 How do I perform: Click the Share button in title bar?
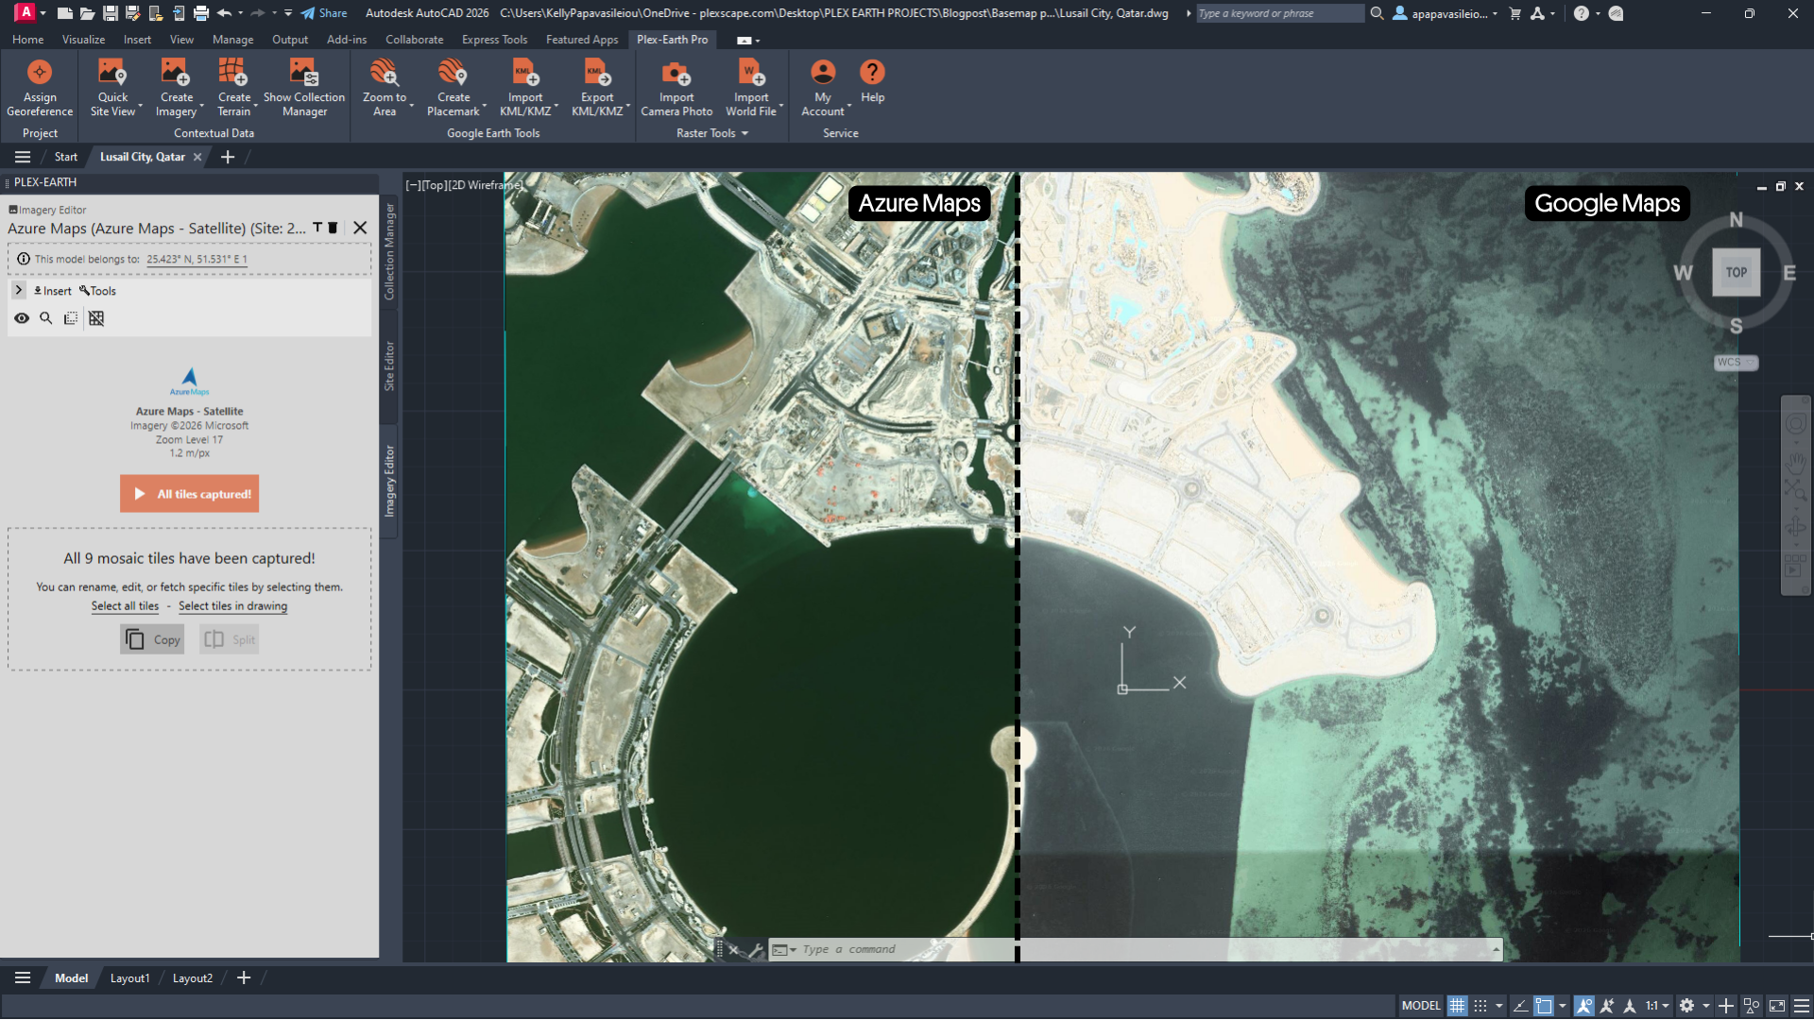(x=324, y=13)
